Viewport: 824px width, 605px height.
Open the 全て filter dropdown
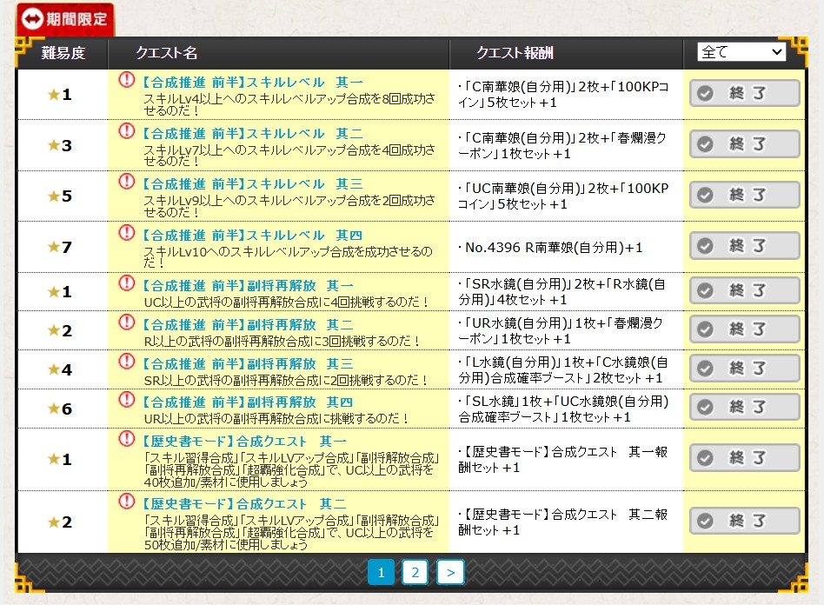point(741,53)
